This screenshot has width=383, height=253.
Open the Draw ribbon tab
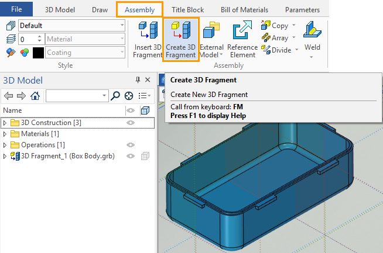100,10
